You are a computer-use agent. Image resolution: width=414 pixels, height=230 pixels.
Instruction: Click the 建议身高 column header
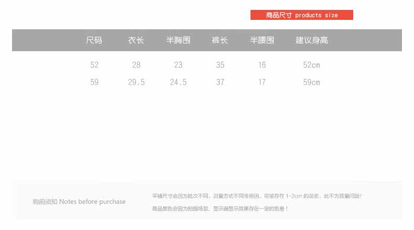pyautogui.click(x=312, y=40)
